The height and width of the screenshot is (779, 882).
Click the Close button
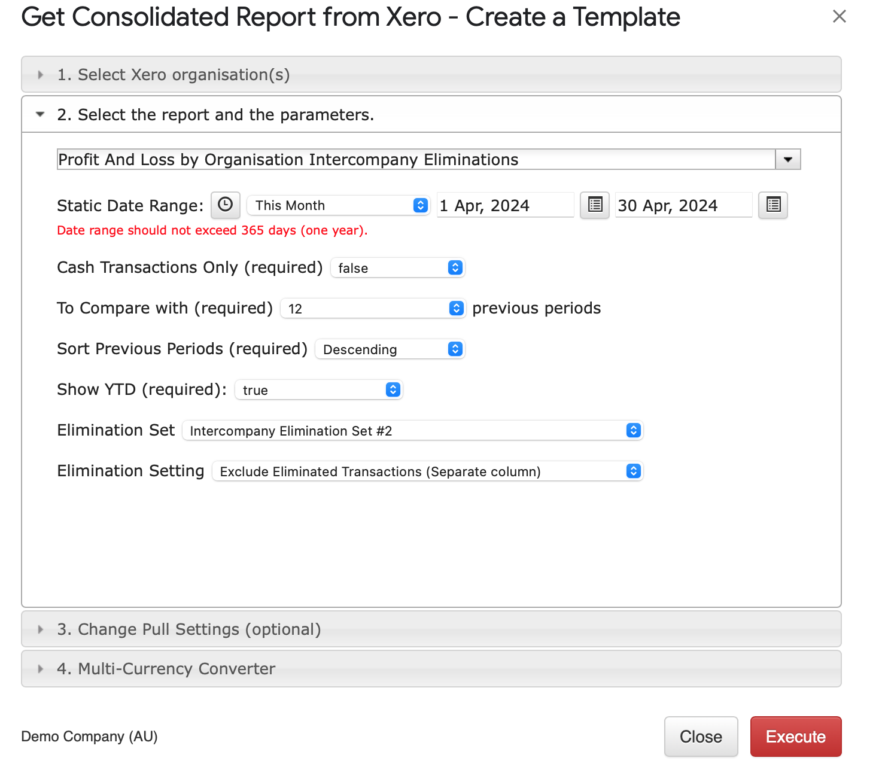coord(701,737)
